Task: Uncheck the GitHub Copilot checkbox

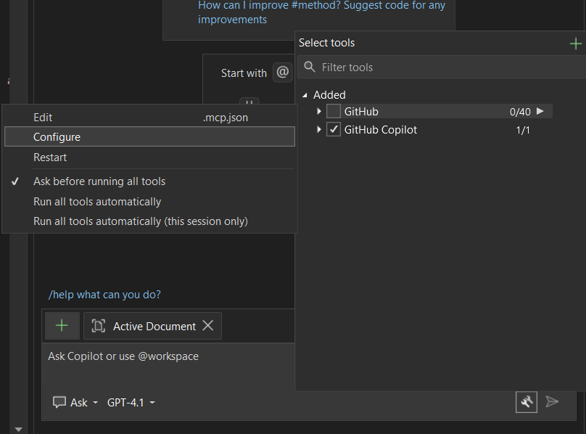Action: (334, 129)
